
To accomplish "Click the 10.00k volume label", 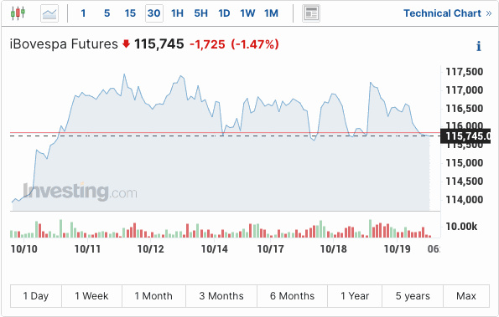I will click(461, 227).
